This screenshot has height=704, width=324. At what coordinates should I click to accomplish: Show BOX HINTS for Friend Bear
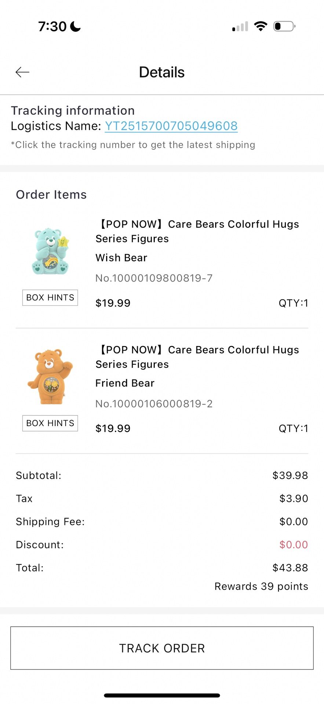[x=50, y=423]
